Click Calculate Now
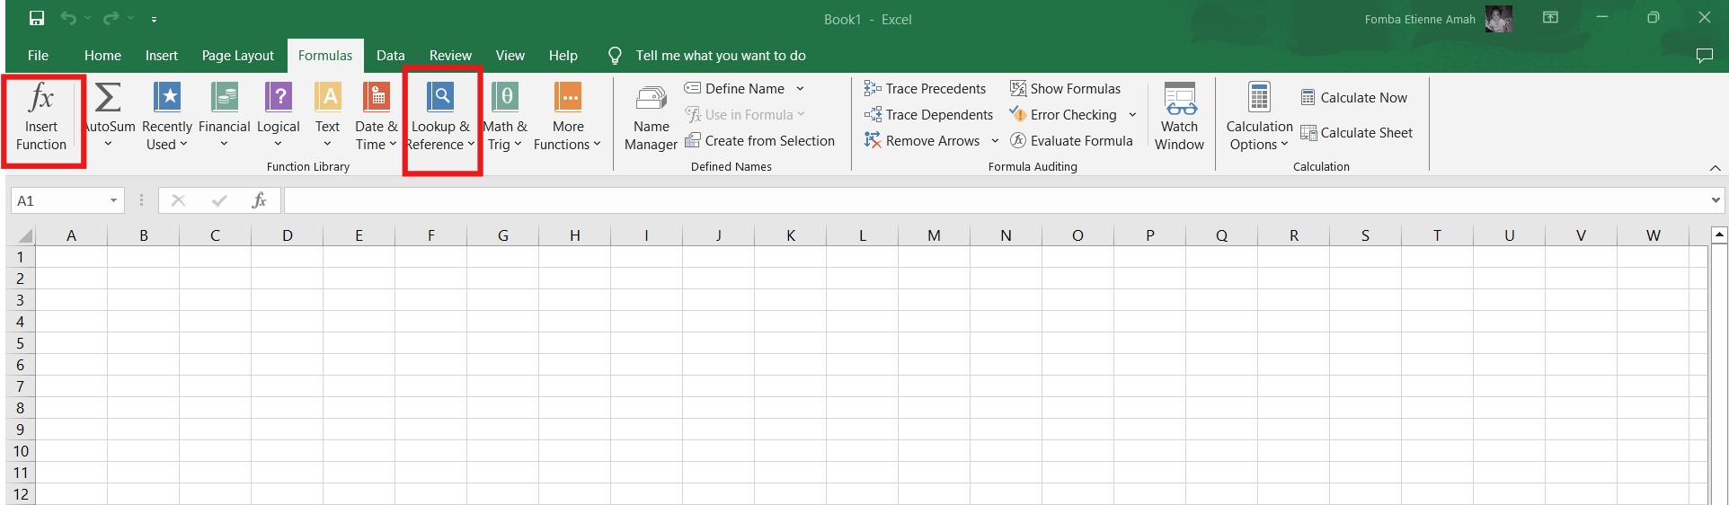This screenshot has height=505, width=1729. pyautogui.click(x=1353, y=98)
